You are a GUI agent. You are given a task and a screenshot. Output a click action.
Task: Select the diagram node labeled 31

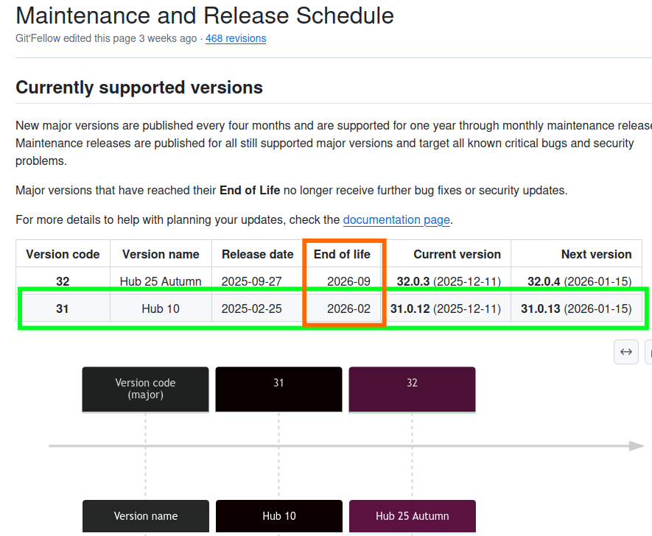pos(278,389)
